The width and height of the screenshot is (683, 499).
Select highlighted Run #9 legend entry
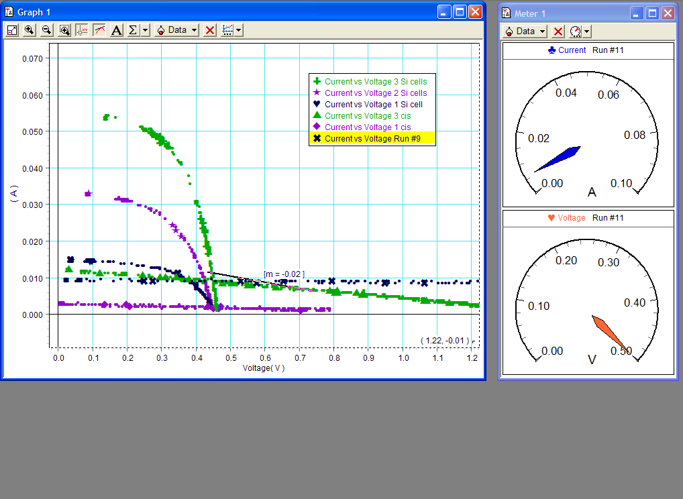coord(372,138)
